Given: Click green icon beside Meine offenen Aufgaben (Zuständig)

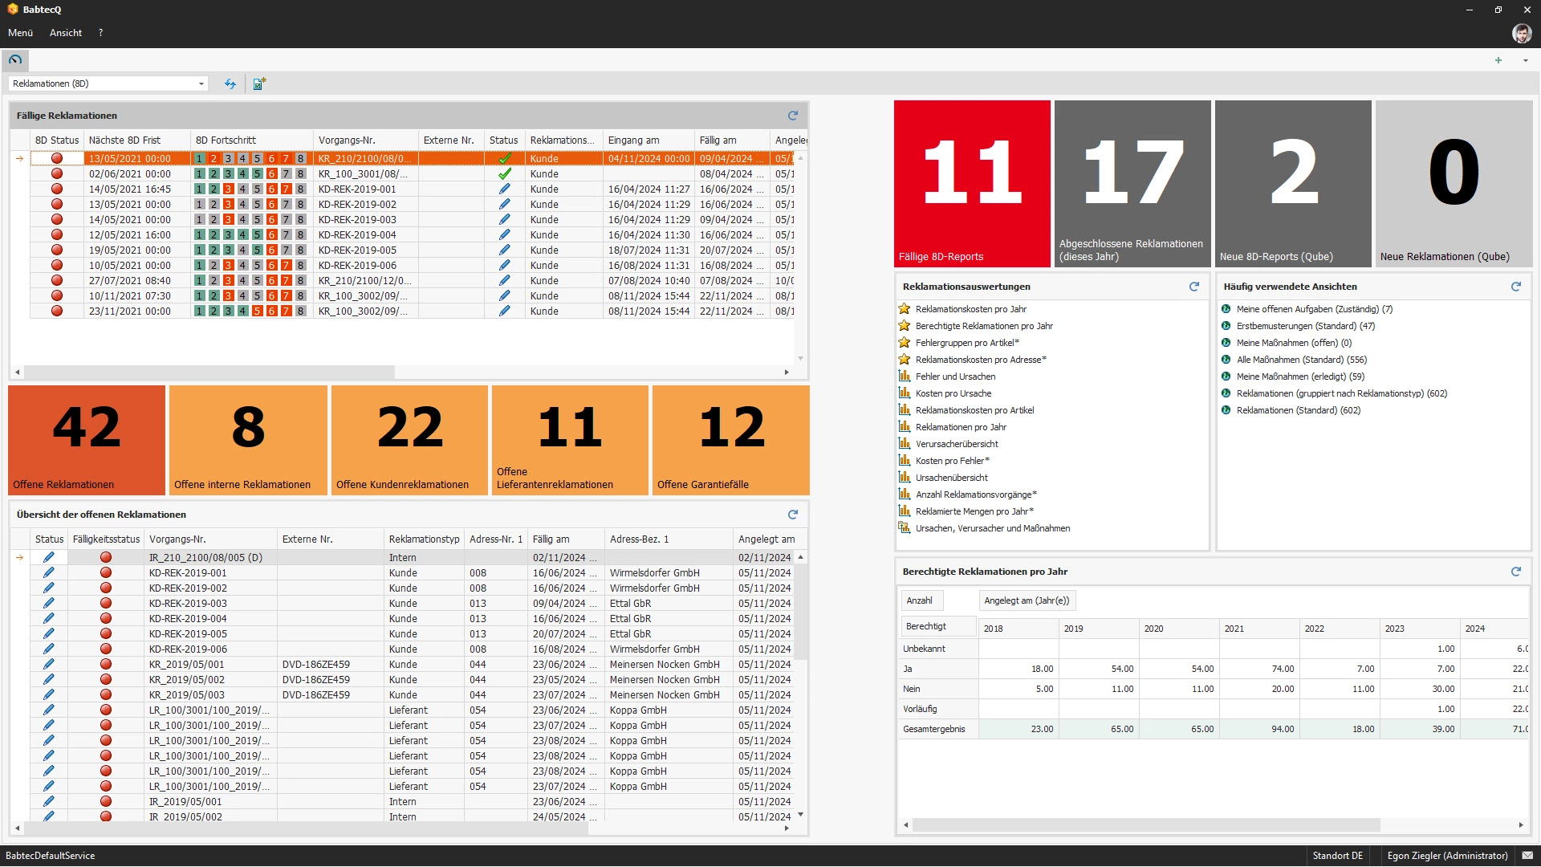Looking at the screenshot, I should [x=1226, y=309].
